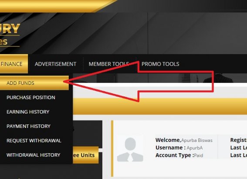Click the Registration info column on the right
The image size is (247, 179).
coord(238,148)
